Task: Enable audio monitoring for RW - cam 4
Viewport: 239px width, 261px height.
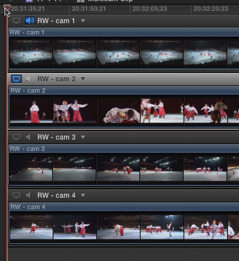Action: [x=28, y=195]
